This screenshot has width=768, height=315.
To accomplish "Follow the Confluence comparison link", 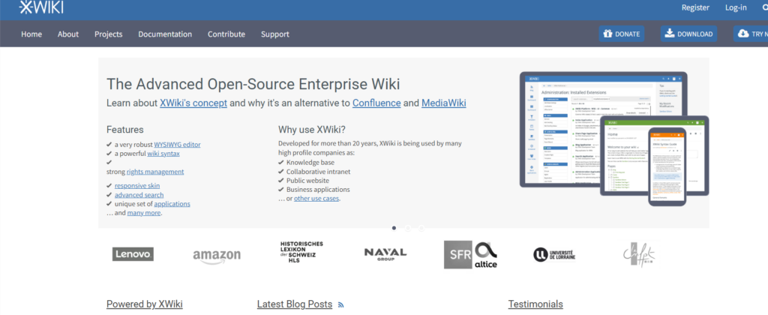I will [x=376, y=103].
